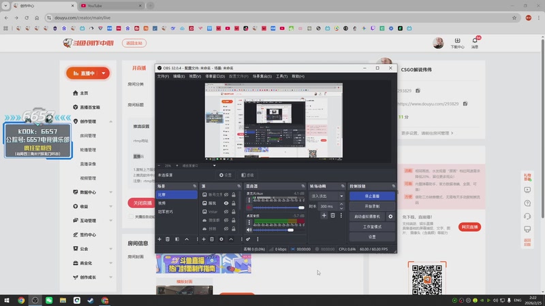Click 工作室模式 button in OBS
545x306 pixels.
pyautogui.click(x=372, y=226)
